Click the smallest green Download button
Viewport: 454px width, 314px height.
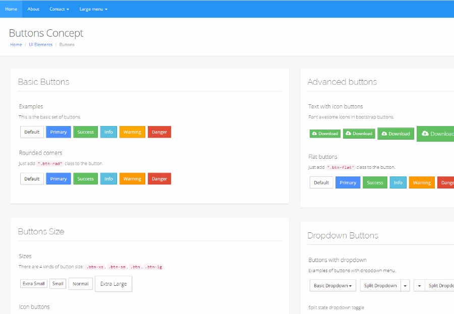point(325,134)
